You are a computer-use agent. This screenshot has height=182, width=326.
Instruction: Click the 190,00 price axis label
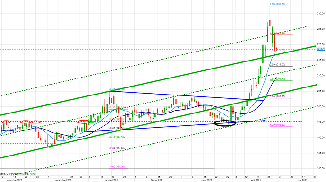[321, 137]
